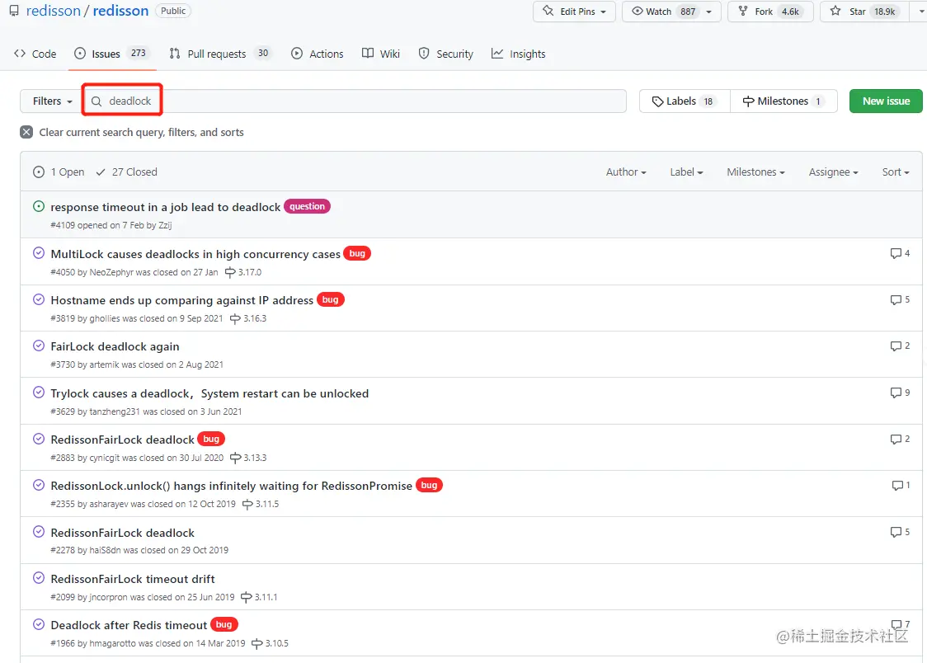Click the question label on issue #4109

(307, 206)
